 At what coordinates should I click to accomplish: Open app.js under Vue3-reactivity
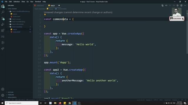pyautogui.click(x=15, y=29)
